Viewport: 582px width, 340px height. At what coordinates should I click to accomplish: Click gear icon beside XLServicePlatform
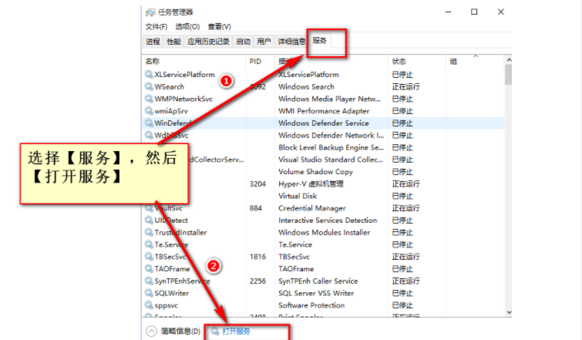(x=149, y=74)
